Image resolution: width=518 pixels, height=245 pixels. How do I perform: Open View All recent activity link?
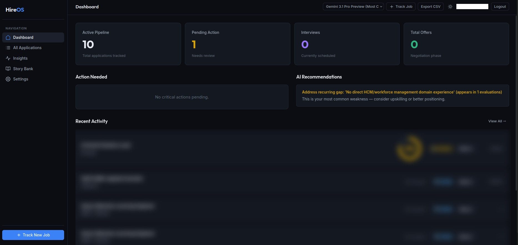(497, 121)
